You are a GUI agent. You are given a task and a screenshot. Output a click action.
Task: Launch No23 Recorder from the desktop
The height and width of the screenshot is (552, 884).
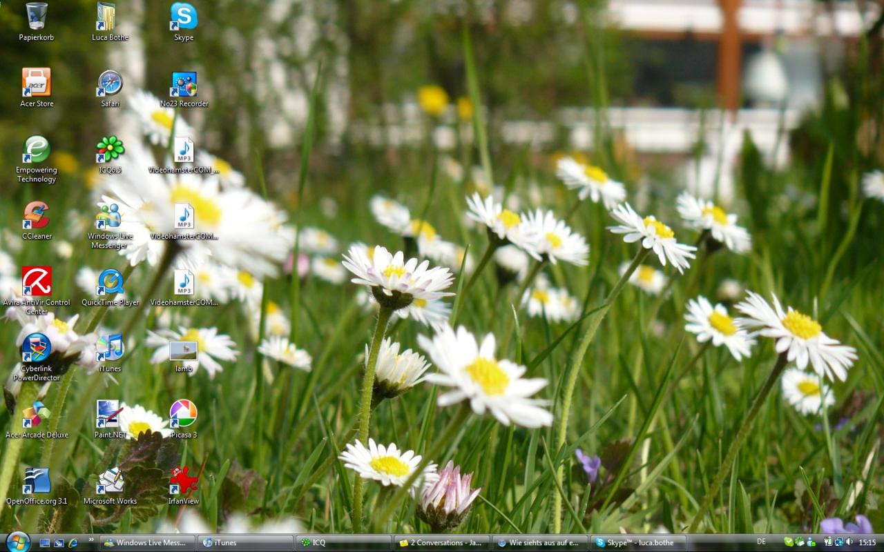pyautogui.click(x=184, y=85)
